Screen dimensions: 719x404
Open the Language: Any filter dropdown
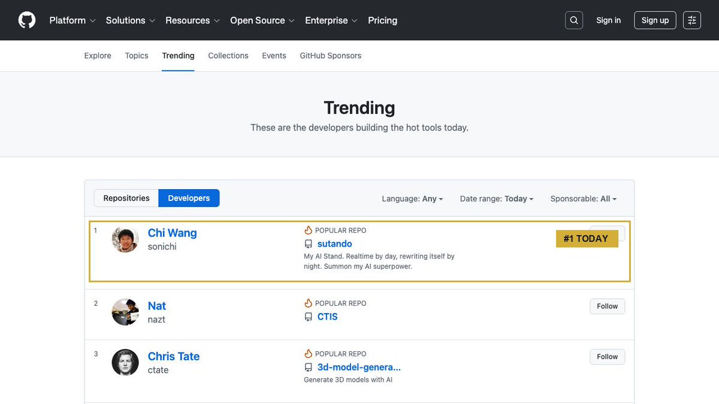[412, 199]
